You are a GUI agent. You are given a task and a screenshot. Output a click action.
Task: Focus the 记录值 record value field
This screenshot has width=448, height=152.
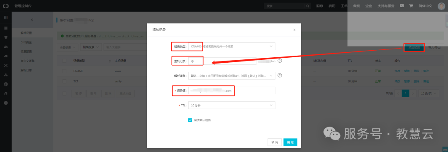point(232,91)
